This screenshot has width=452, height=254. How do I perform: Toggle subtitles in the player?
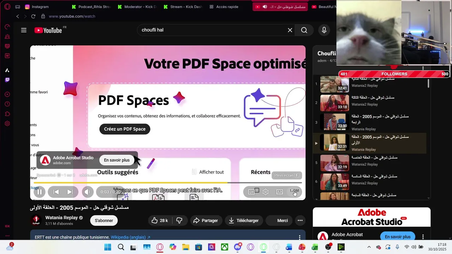tap(251, 192)
